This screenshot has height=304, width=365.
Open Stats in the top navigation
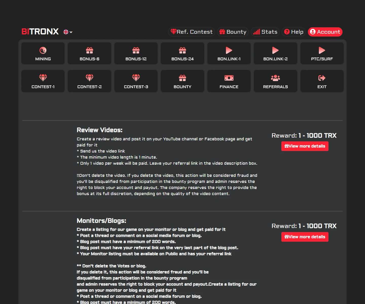(x=265, y=32)
